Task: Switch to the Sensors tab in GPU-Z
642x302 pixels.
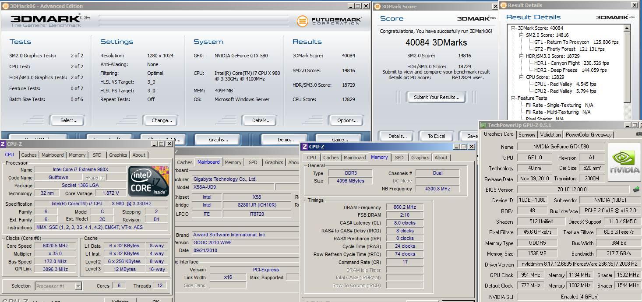Action: coord(527,135)
